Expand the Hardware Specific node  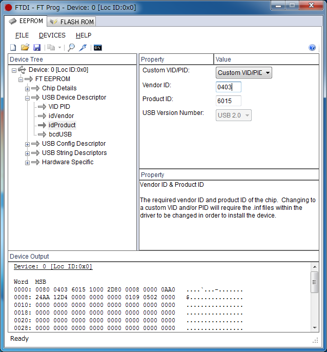point(27,163)
